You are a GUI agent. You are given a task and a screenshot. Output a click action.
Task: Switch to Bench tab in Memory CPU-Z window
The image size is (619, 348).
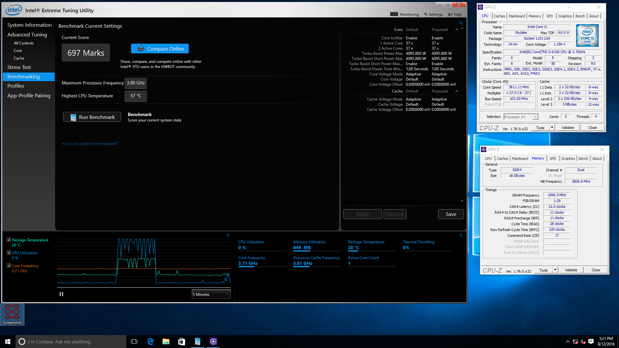pyautogui.click(x=583, y=159)
